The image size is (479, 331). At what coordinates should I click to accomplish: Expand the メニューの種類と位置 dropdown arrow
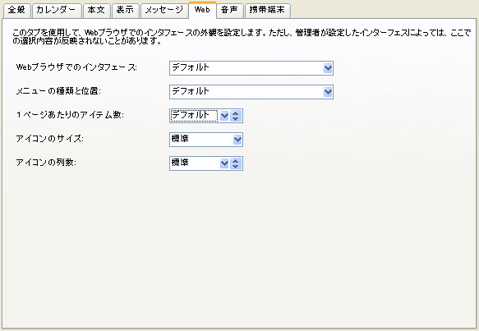[328, 92]
